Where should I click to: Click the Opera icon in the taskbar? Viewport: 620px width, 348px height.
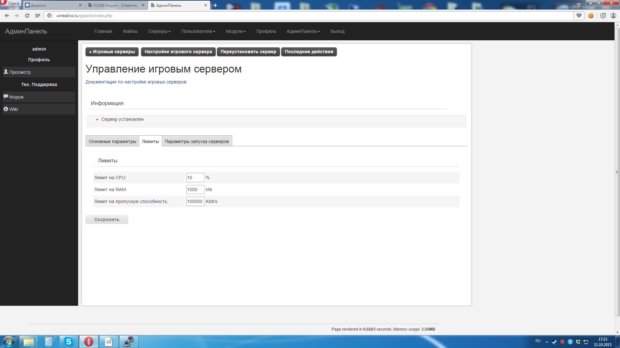[88, 342]
